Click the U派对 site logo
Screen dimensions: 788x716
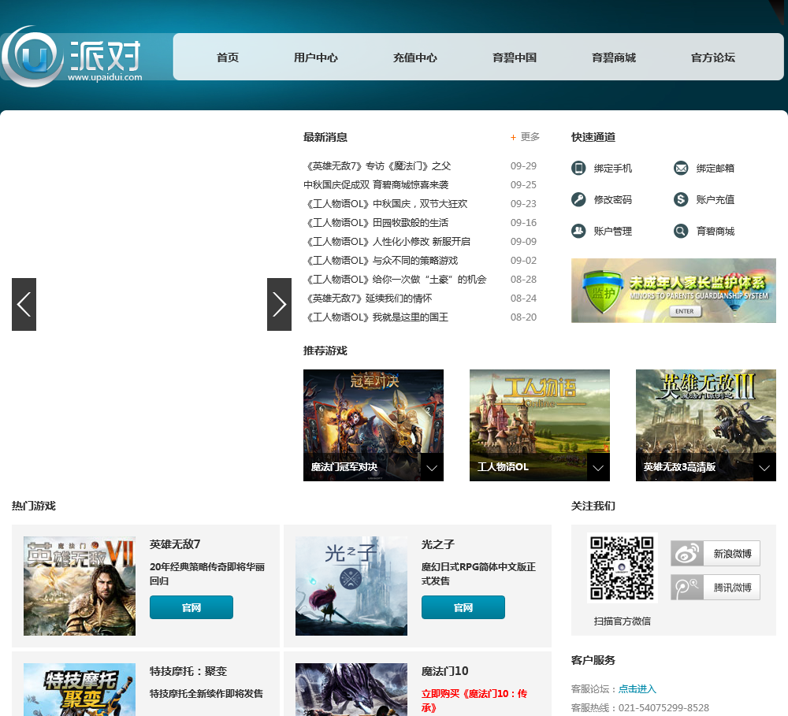click(72, 57)
